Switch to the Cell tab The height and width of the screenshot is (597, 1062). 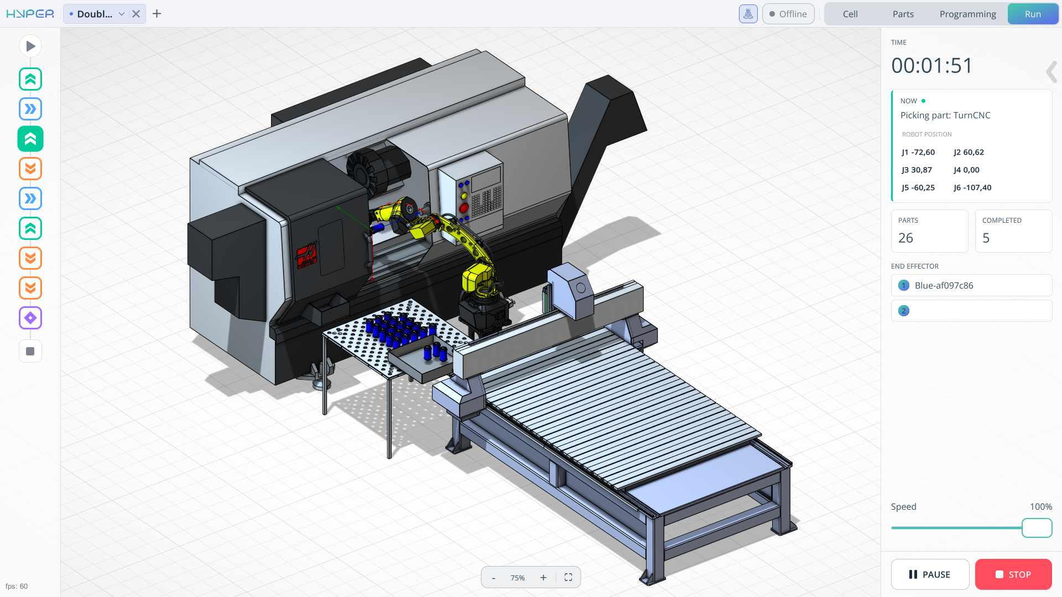click(x=850, y=14)
